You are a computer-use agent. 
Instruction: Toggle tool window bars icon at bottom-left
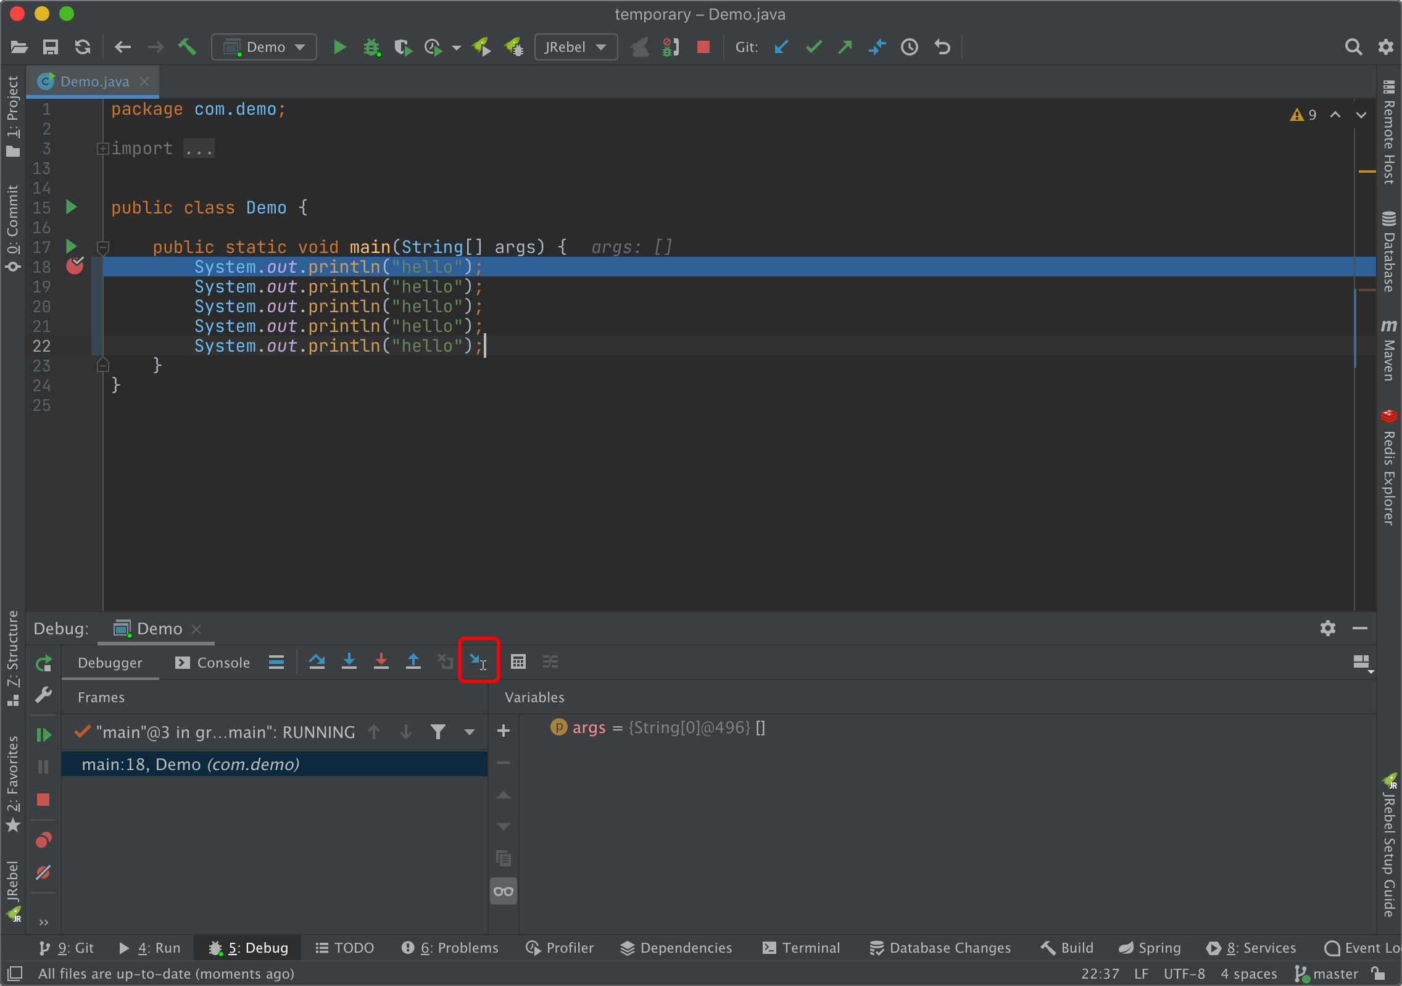coord(15,974)
